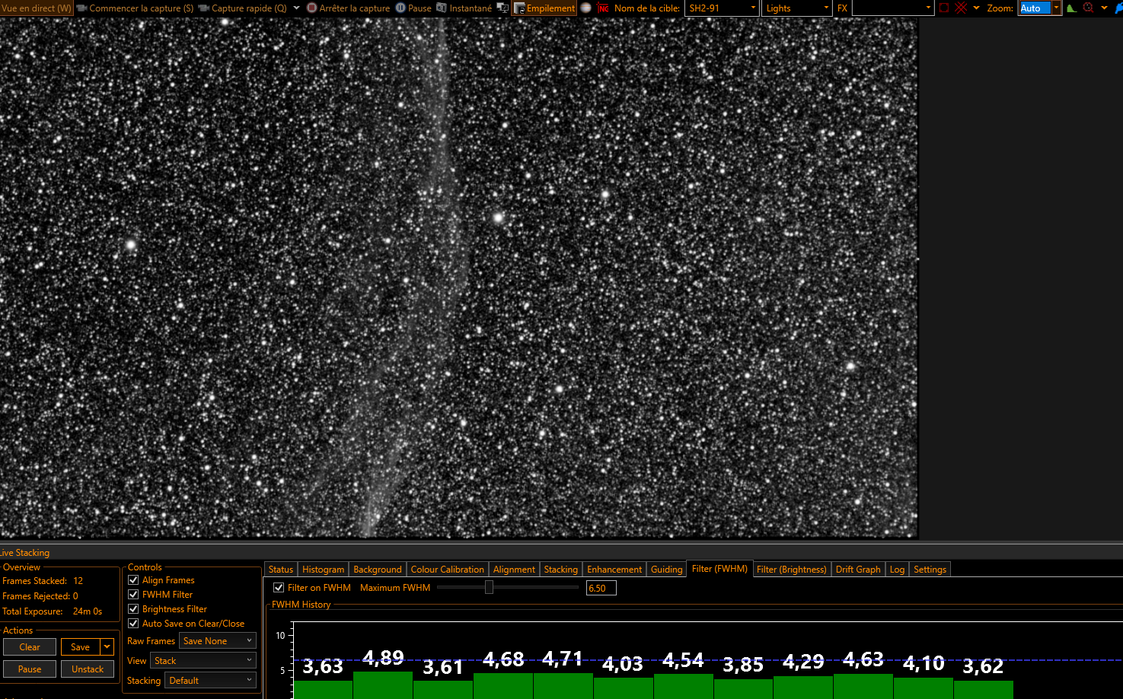The image size is (1123, 699).
Task: Toggle the Empilement live stacking button
Action: point(544,8)
